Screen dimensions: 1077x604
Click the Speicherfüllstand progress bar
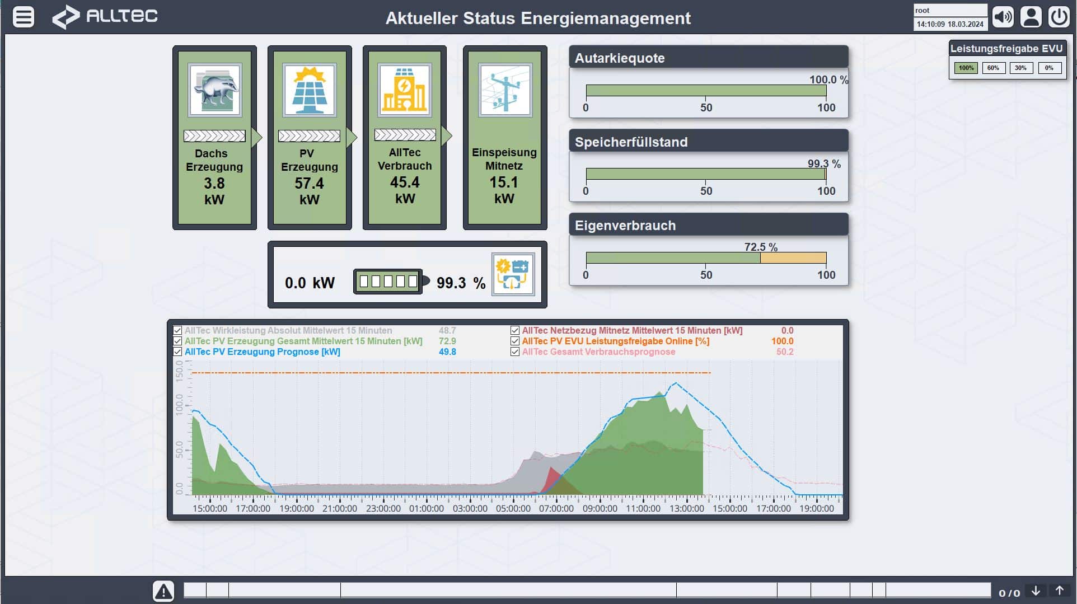706,174
